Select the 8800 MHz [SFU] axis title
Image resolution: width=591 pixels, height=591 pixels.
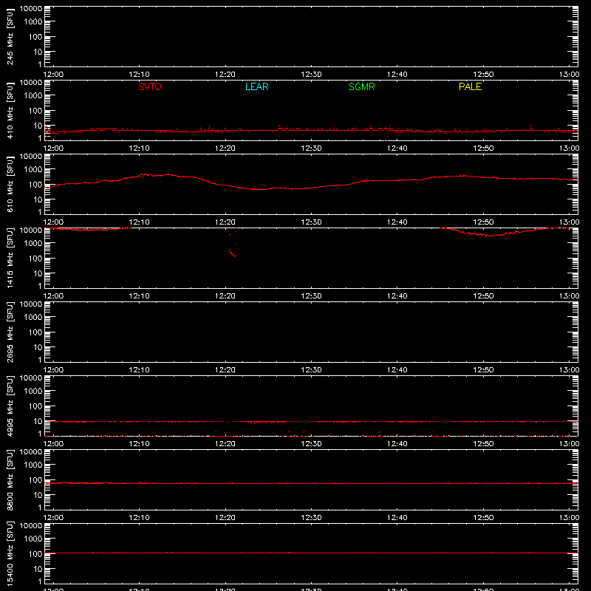(10, 479)
